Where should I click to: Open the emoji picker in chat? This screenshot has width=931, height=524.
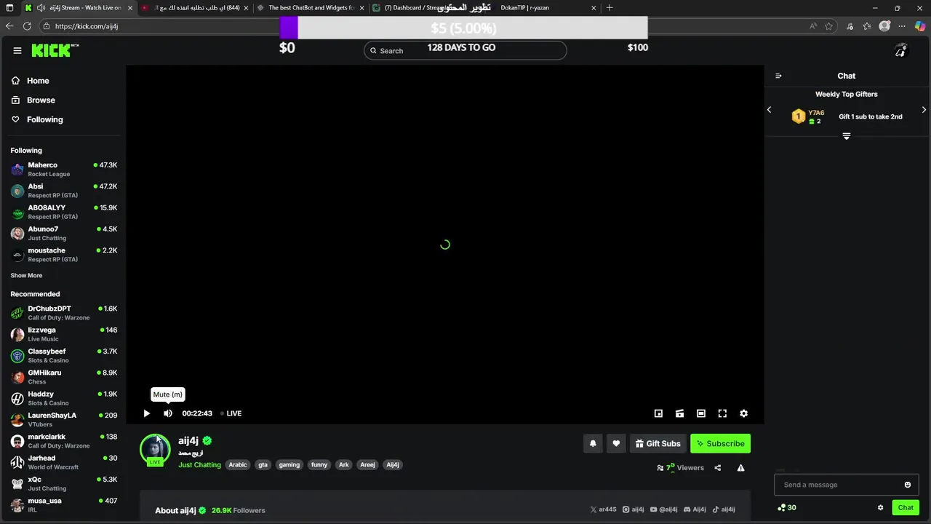click(907, 485)
